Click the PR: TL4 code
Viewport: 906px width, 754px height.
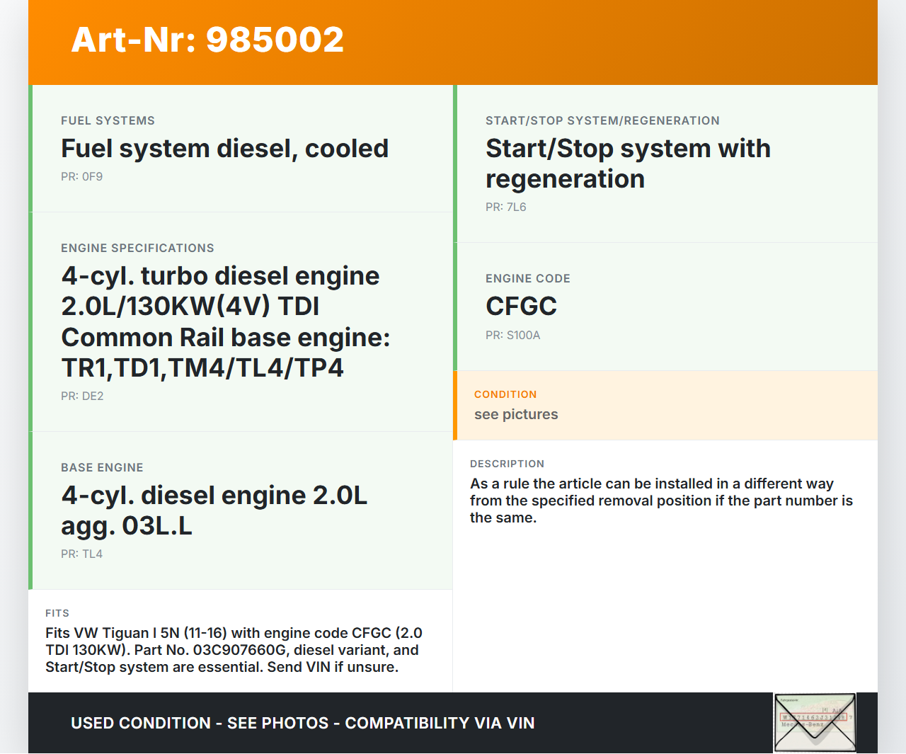point(81,554)
